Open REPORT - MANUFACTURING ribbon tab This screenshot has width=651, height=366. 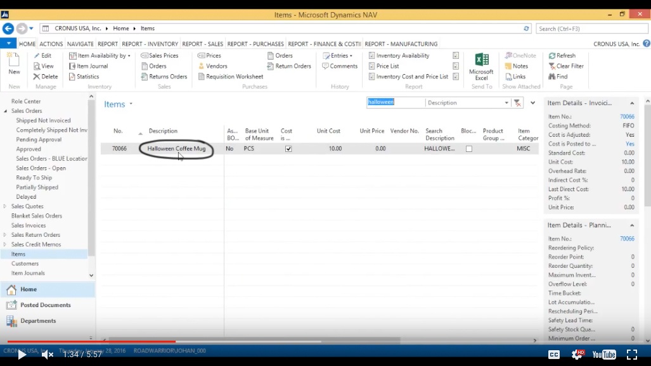pyautogui.click(x=401, y=44)
